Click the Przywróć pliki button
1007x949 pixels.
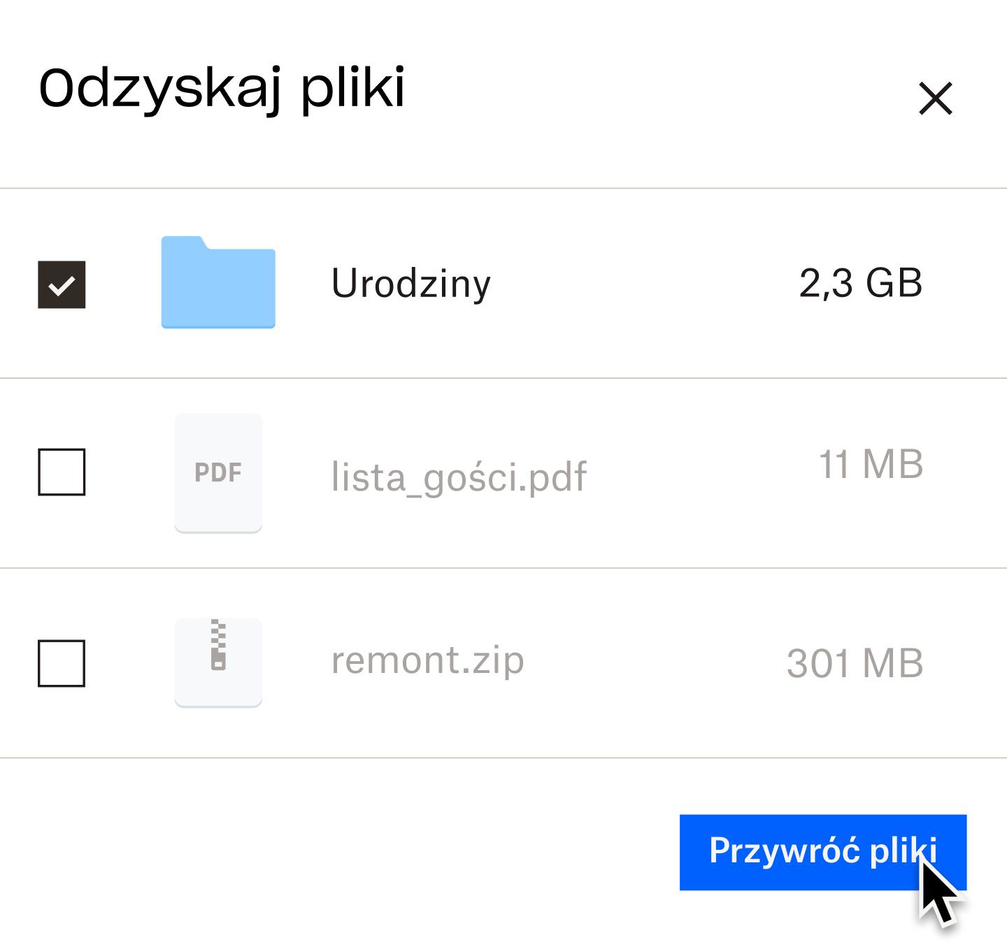point(822,852)
